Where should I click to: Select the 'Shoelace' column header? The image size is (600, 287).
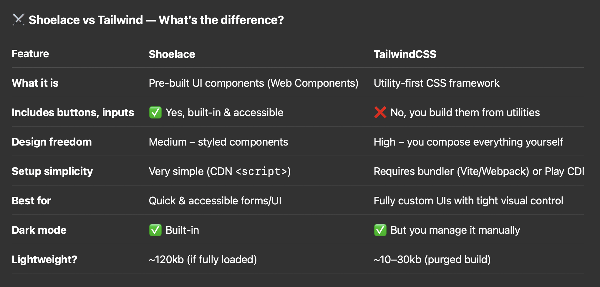tap(172, 54)
